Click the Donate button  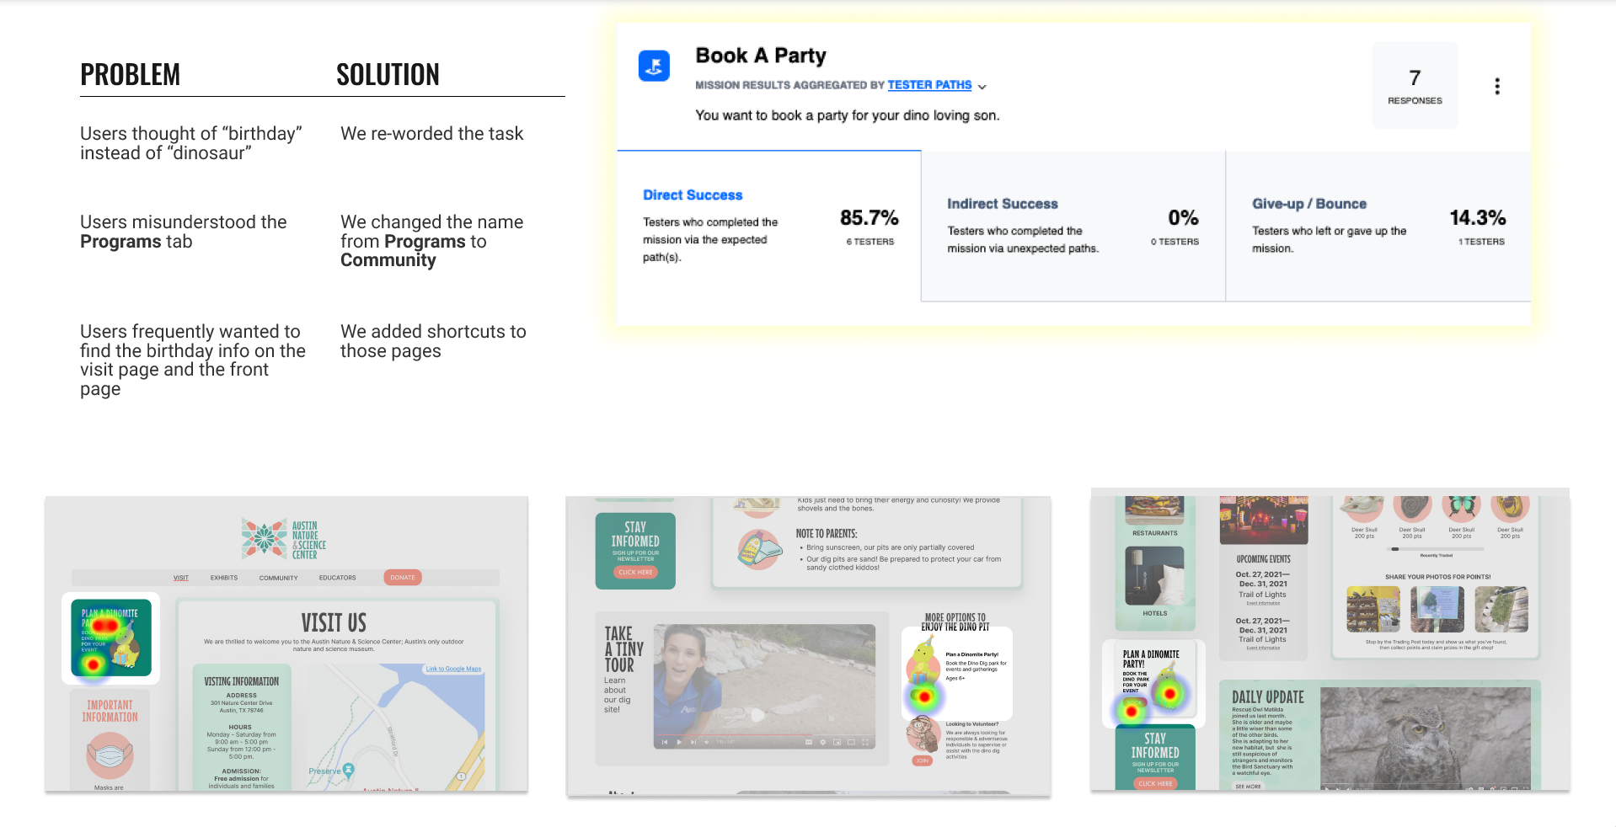coord(403,578)
